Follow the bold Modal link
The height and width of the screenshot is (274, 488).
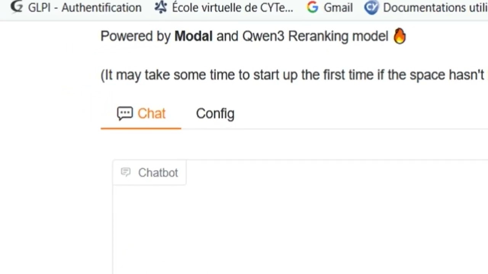point(193,36)
